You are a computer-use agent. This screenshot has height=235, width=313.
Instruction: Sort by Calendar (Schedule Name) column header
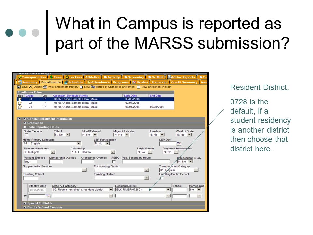70,96
